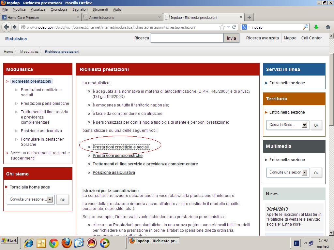Click page scrollbar down arrow

331,233
